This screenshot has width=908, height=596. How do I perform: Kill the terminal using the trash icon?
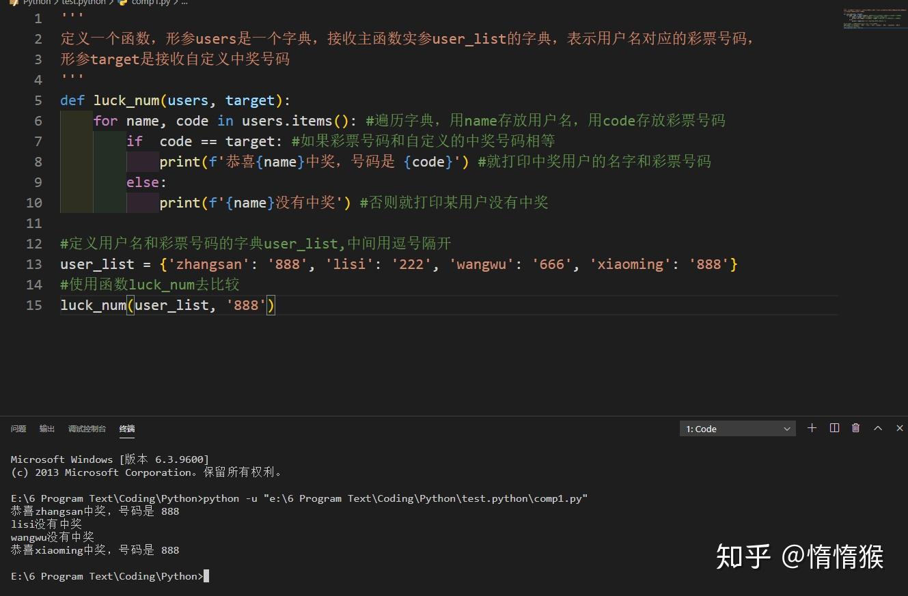point(856,428)
